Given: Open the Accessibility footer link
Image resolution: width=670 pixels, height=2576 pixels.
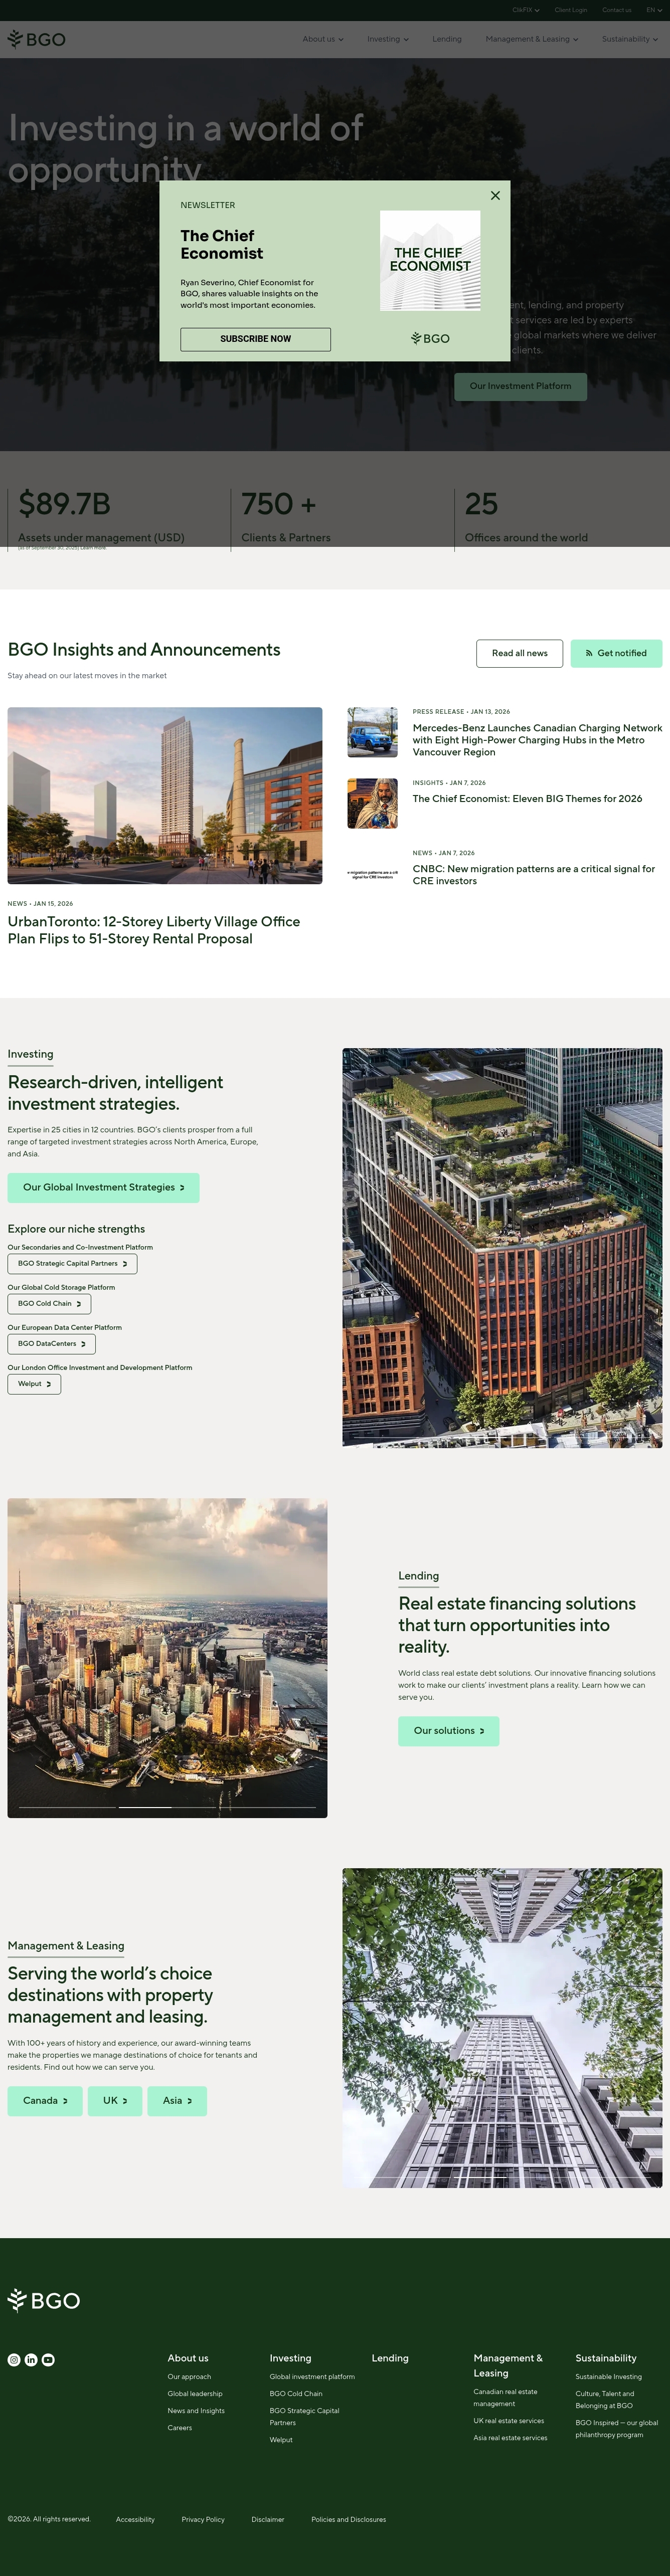Looking at the screenshot, I should tap(135, 2520).
